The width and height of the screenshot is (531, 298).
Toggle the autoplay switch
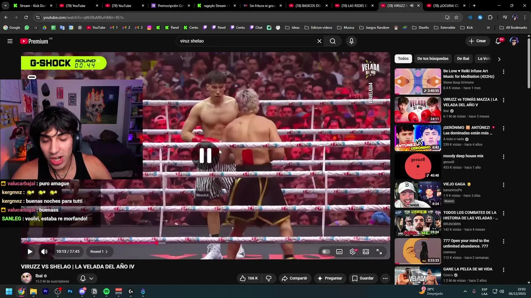326,251
